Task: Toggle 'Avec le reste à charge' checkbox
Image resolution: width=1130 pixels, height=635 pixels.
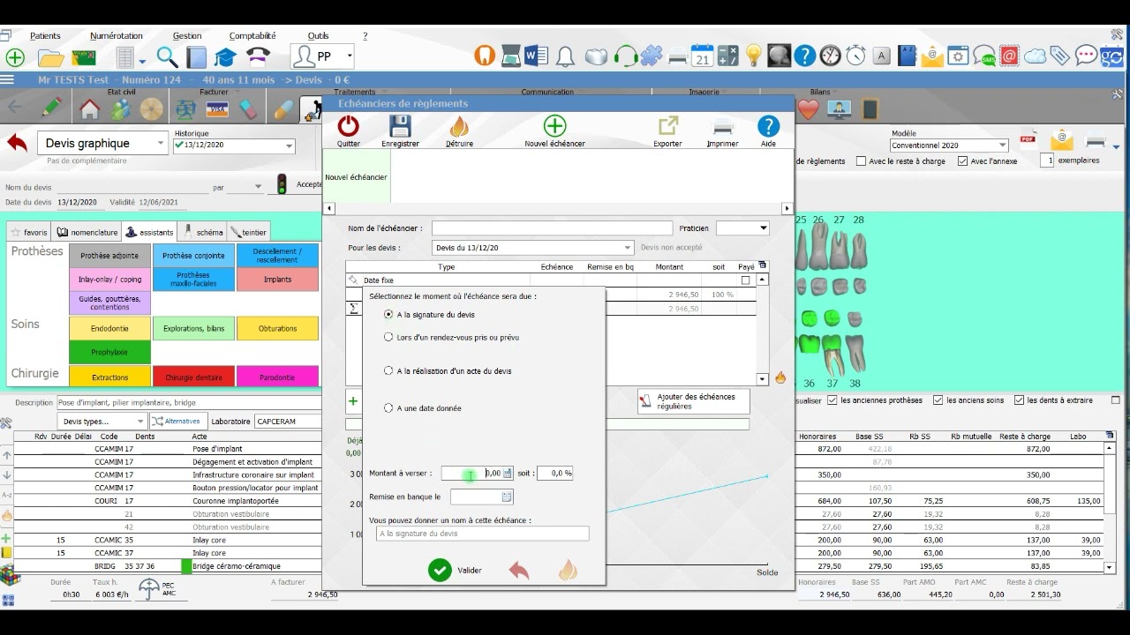Action: point(862,161)
